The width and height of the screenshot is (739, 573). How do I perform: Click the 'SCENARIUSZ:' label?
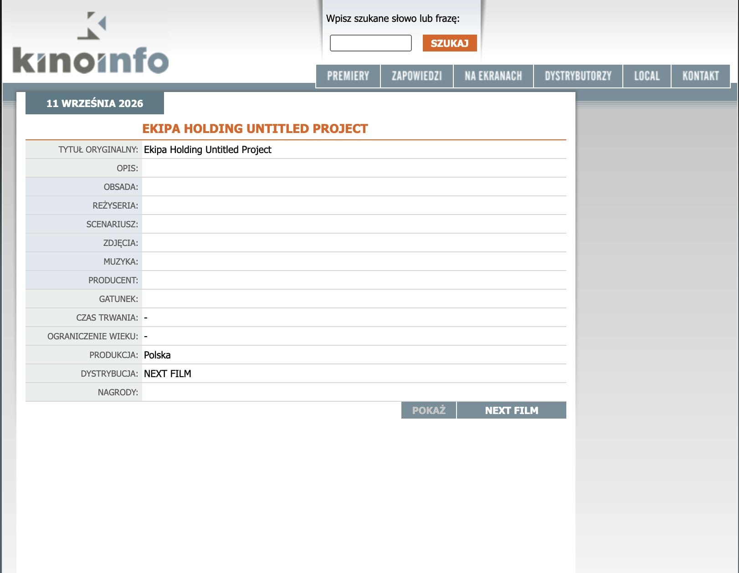pos(112,225)
